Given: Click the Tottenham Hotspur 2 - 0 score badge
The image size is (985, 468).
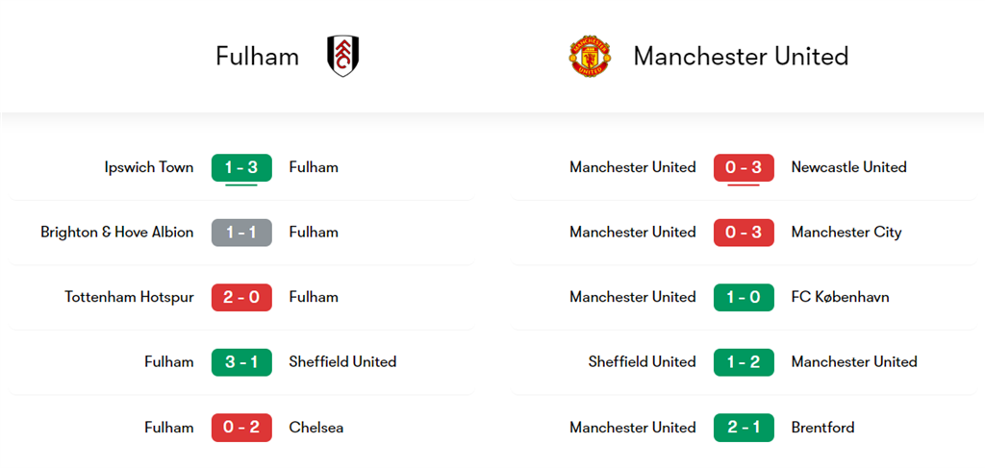Looking at the screenshot, I should [241, 297].
